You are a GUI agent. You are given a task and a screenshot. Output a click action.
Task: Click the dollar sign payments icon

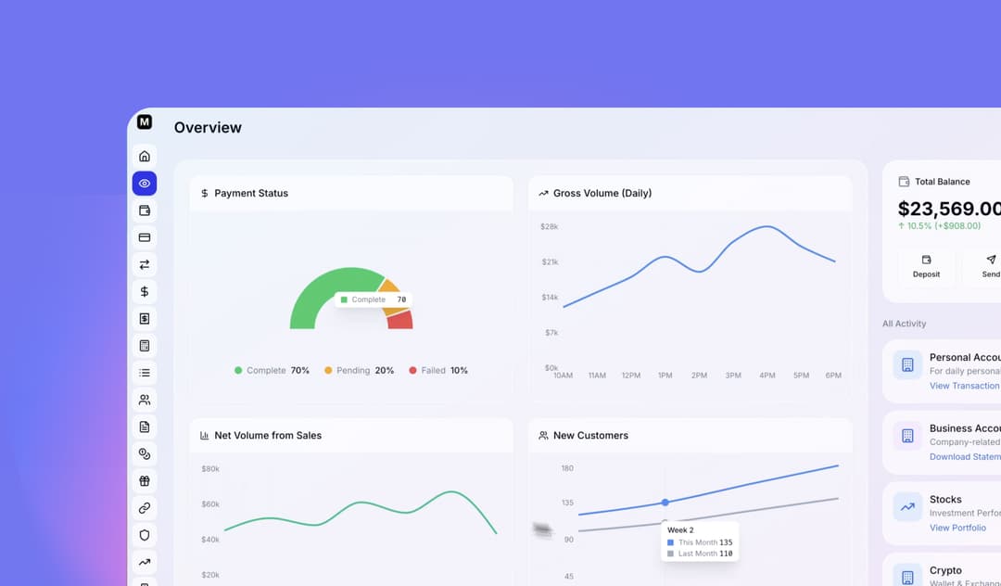point(144,291)
